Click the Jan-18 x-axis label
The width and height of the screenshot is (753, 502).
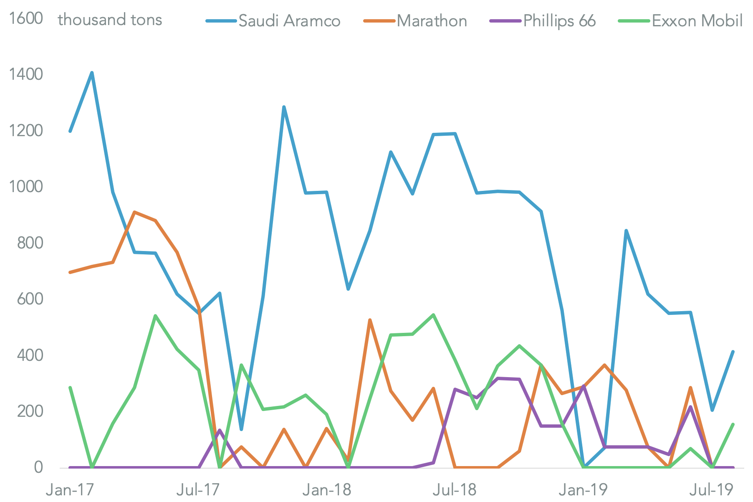(326, 489)
